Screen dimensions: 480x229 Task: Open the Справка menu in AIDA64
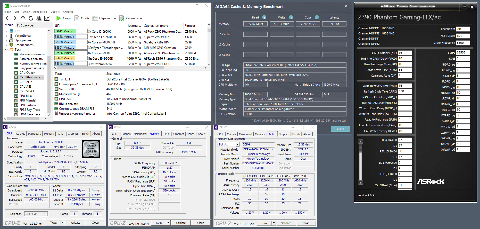(68, 12)
